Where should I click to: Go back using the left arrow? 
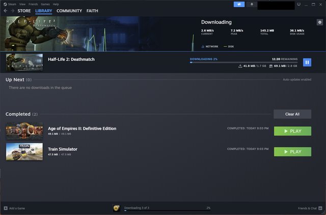click(x=6, y=11)
